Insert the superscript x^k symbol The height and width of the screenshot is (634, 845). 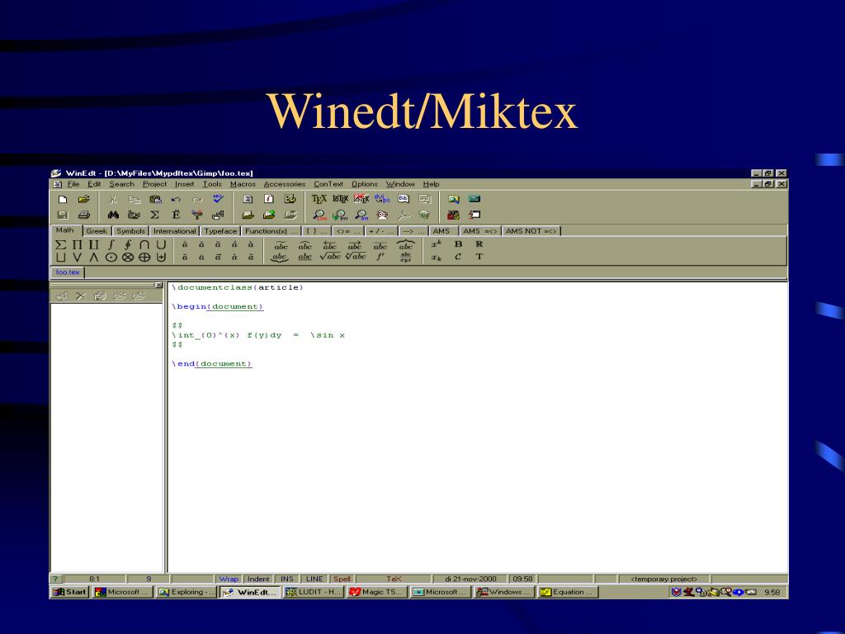click(x=436, y=244)
